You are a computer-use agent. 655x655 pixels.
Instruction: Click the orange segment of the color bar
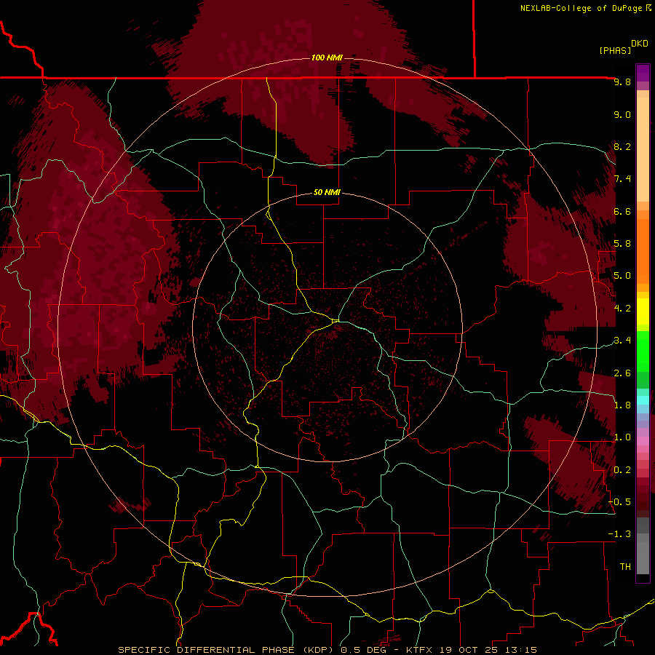click(643, 250)
